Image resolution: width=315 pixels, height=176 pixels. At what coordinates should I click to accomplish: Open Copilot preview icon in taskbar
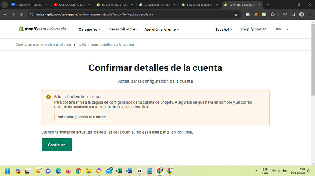click(x=18, y=171)
